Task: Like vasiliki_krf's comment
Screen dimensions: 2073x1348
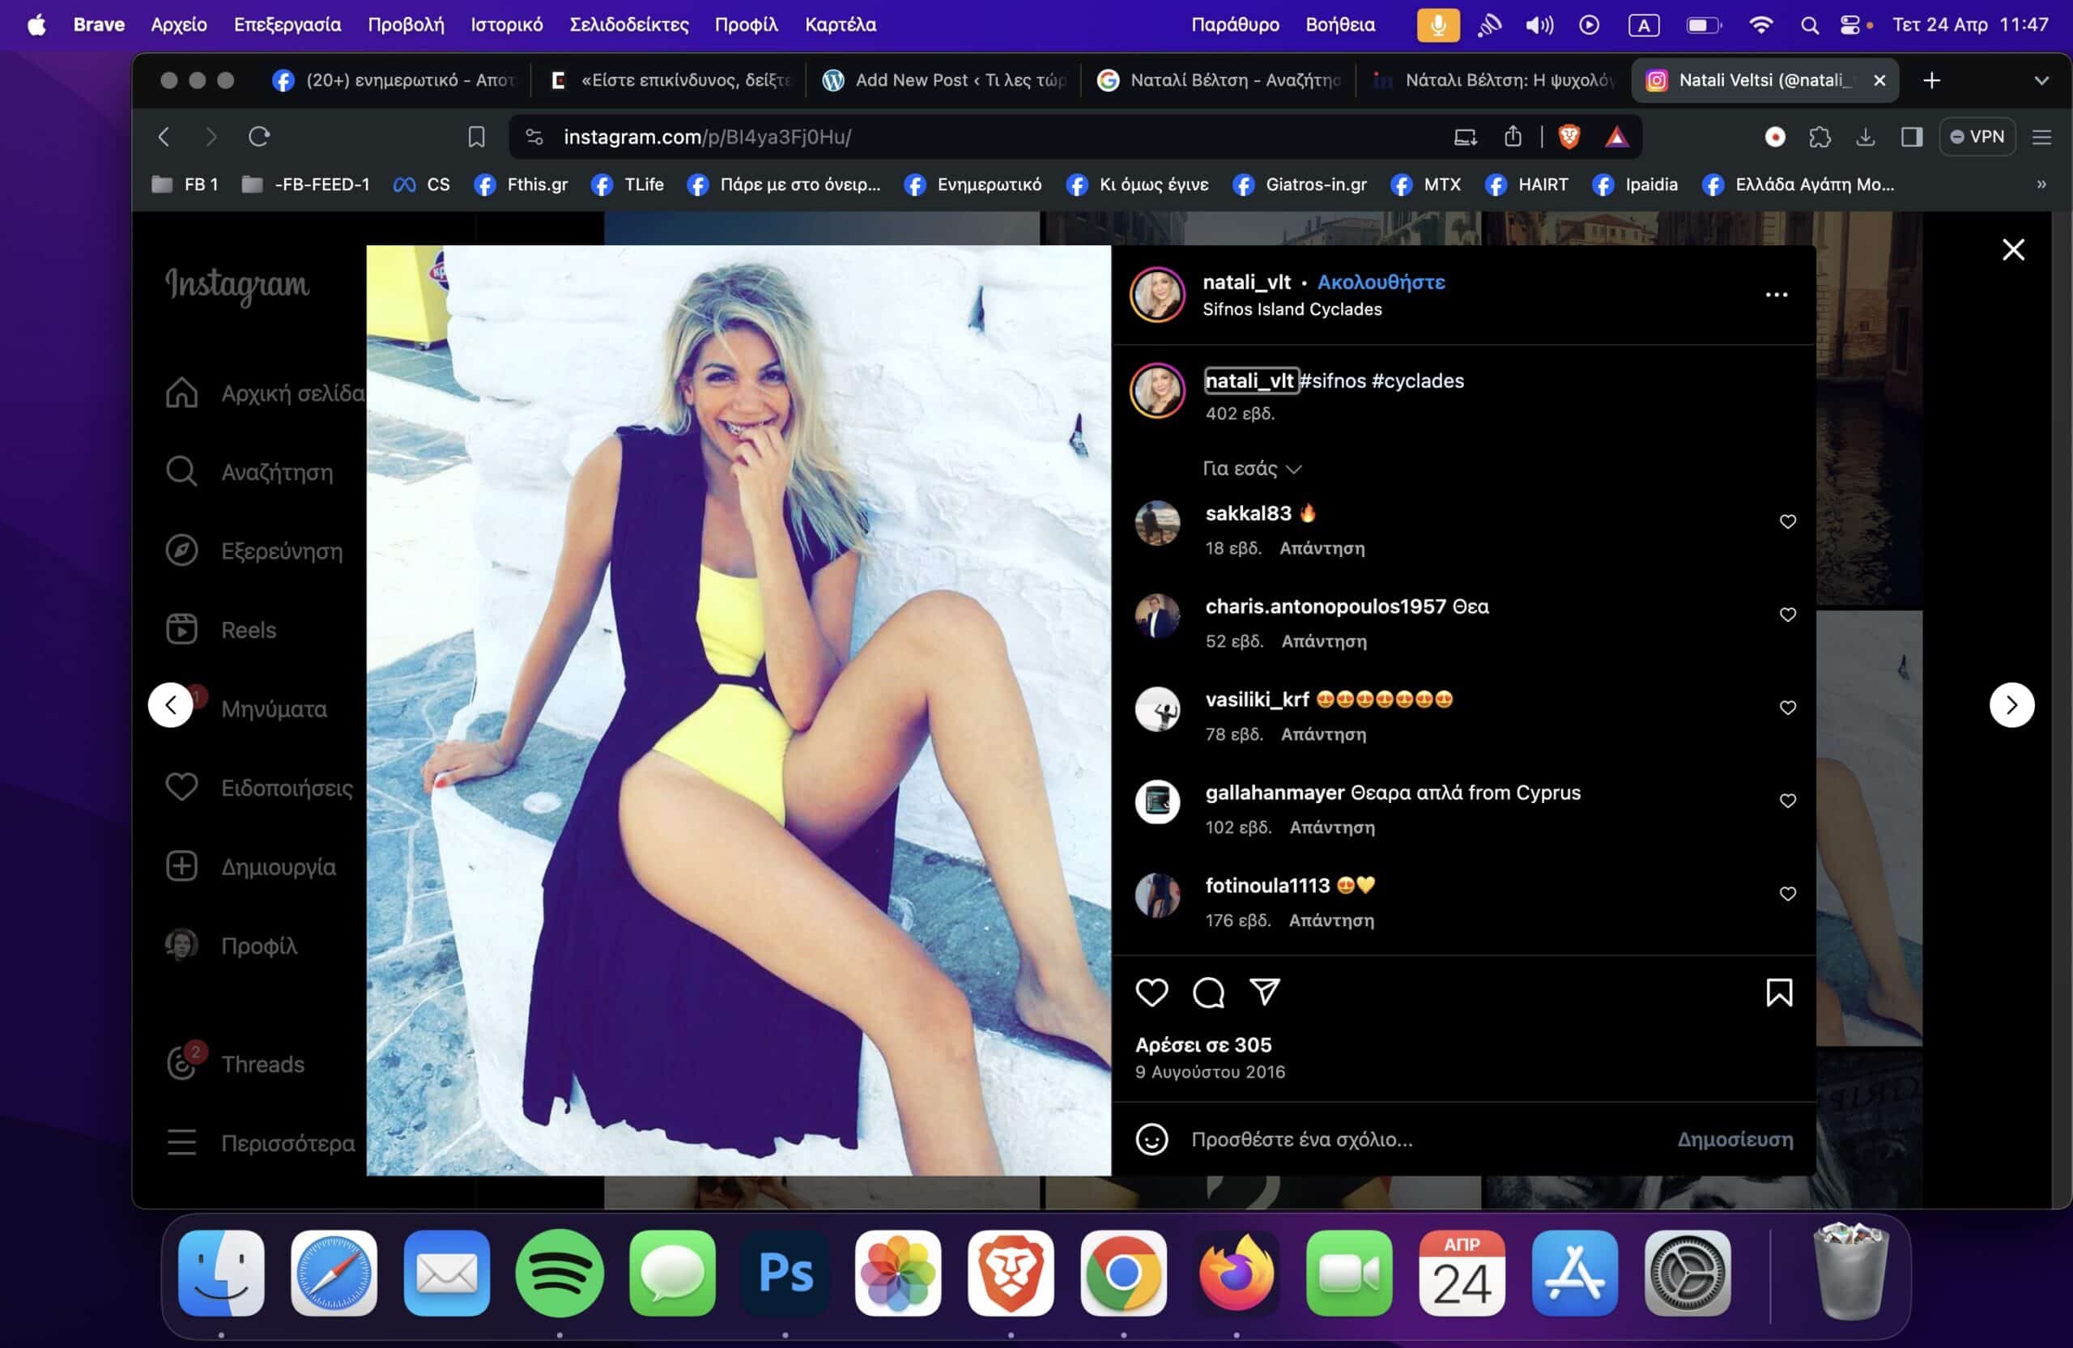Action: tap(1787, 708)
